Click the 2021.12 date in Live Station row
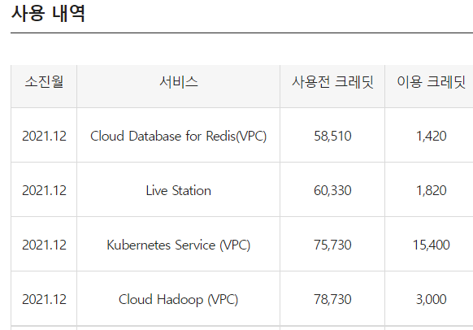 44,191
